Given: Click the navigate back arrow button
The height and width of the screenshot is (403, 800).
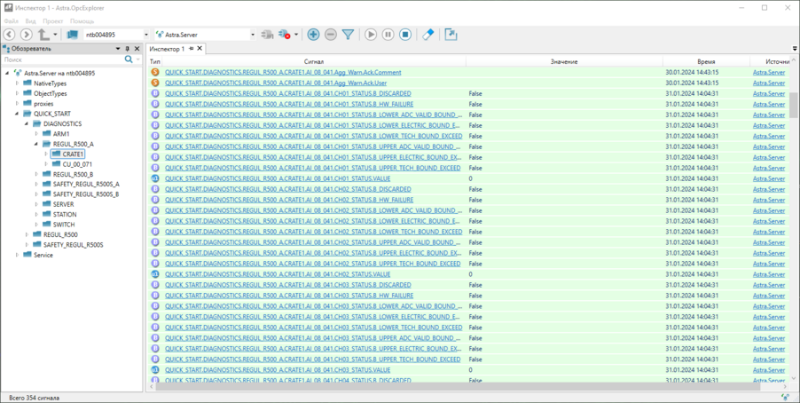Looking at the screenshot, I should click(10, 35).
